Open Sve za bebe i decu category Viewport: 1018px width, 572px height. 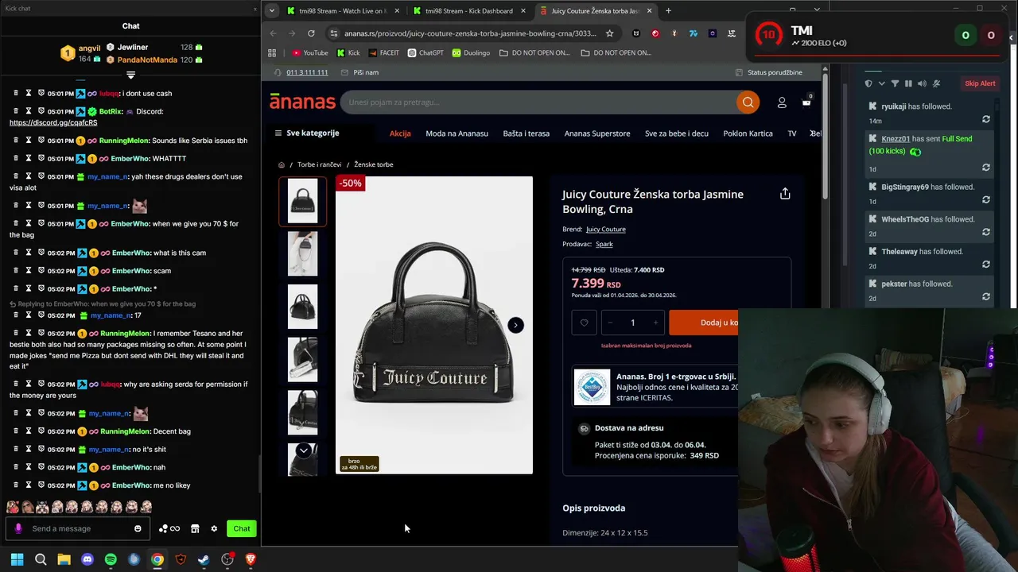pos(677,133)
